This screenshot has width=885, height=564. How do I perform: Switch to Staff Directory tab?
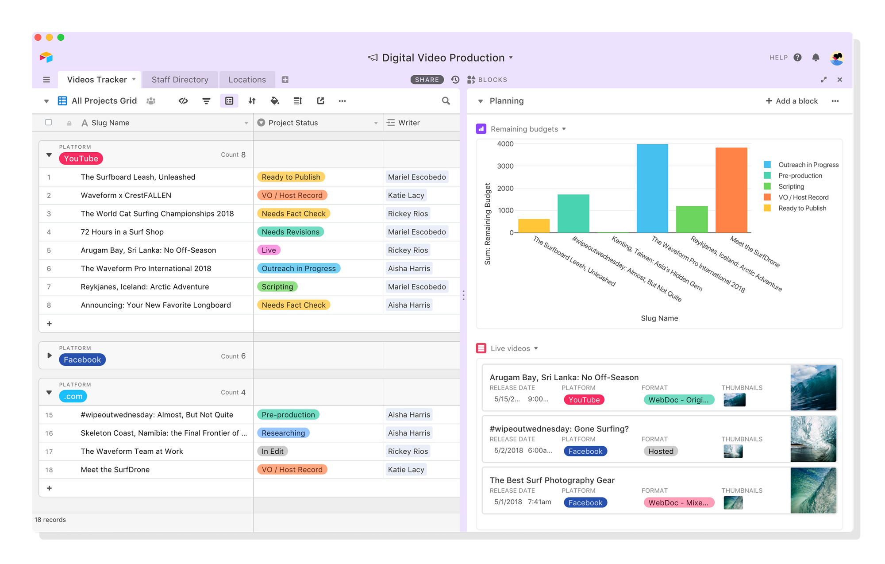[180, 79]
